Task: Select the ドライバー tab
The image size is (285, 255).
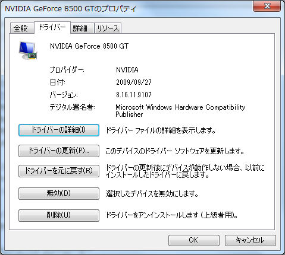Action: [x=52, y=27]
